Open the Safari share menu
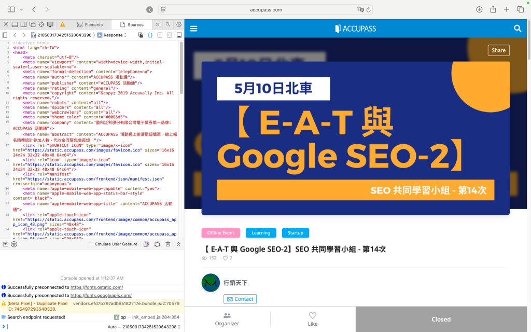 (493, 9)
